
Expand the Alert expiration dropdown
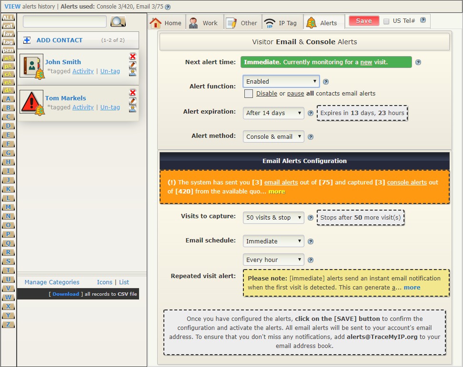[x=273, y=113]
